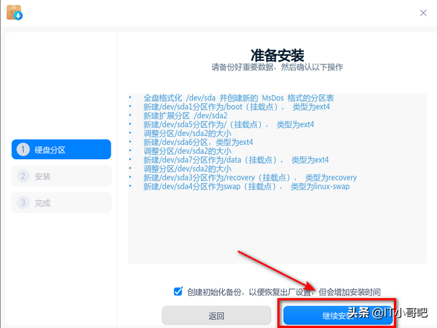Click the 请备份好重要数据 subtitle text

tap(277, 67)
